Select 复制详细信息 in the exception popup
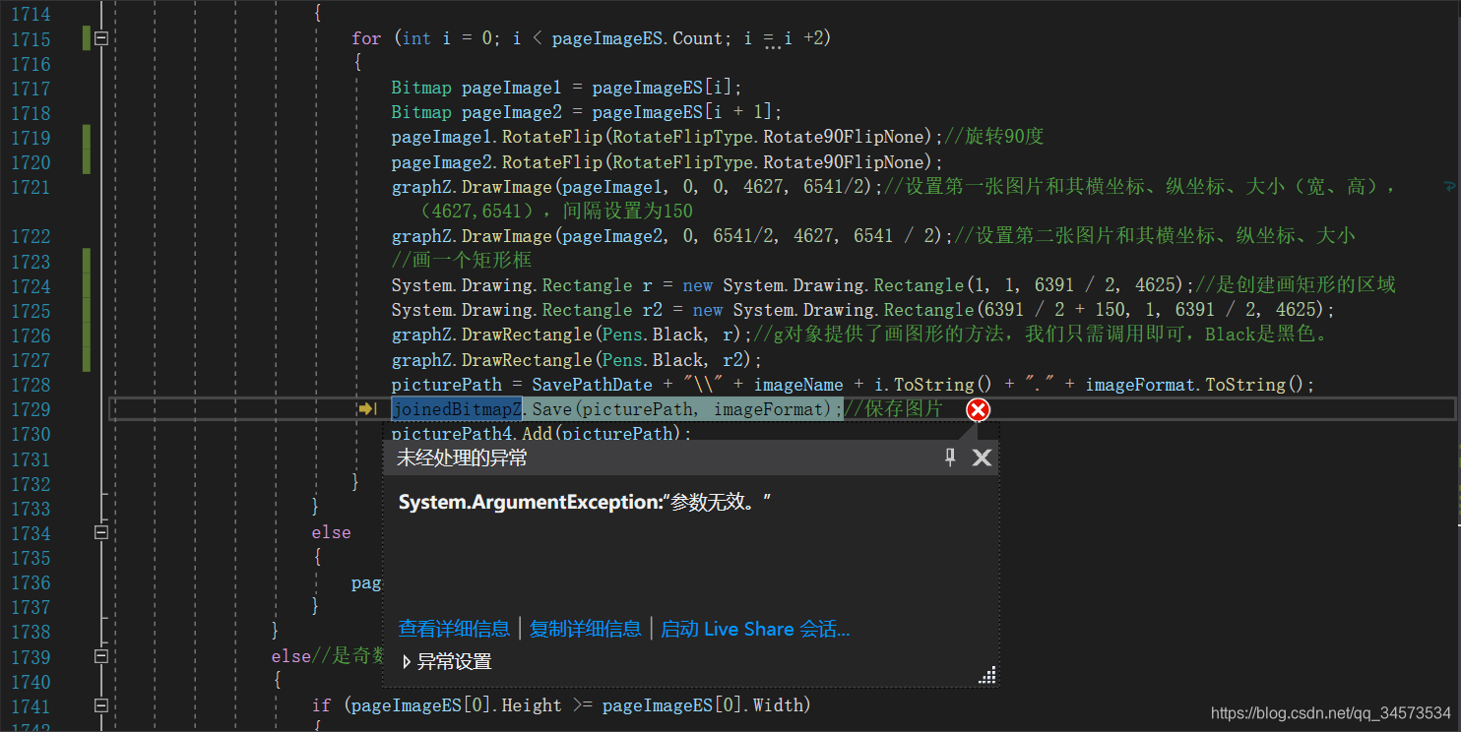The width and height of the screenshot is (1461, 732). (x=585, y=628)
